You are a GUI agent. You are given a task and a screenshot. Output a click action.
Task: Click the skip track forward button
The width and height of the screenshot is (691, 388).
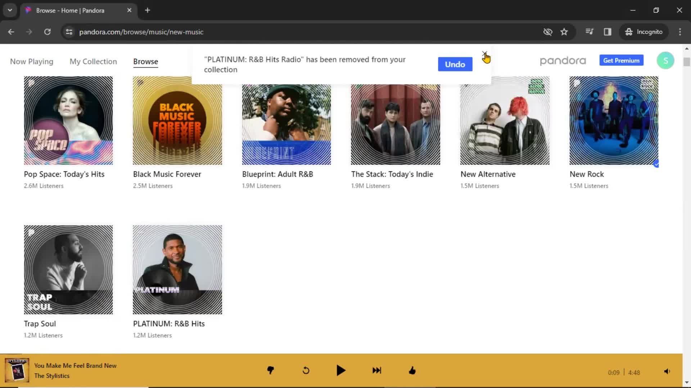tap(376, 370)
